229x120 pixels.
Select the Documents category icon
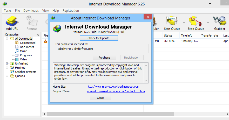17,47
